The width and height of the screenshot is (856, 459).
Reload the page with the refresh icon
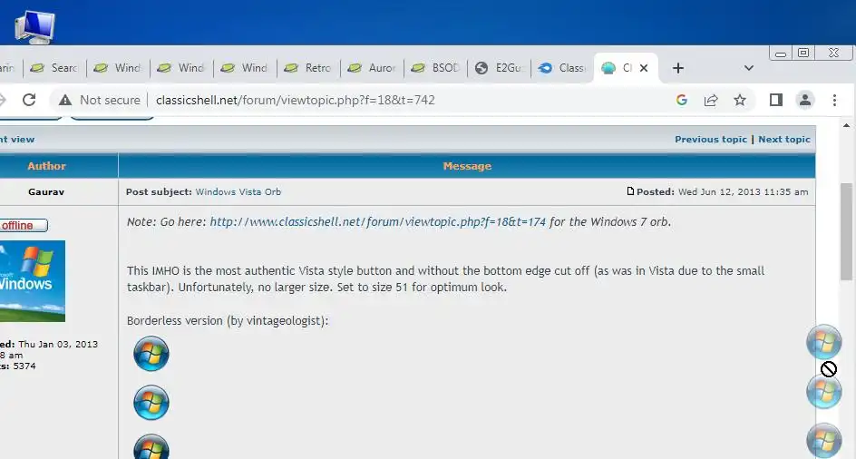(29, 100)
